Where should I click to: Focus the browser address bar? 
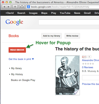point(63,7)
